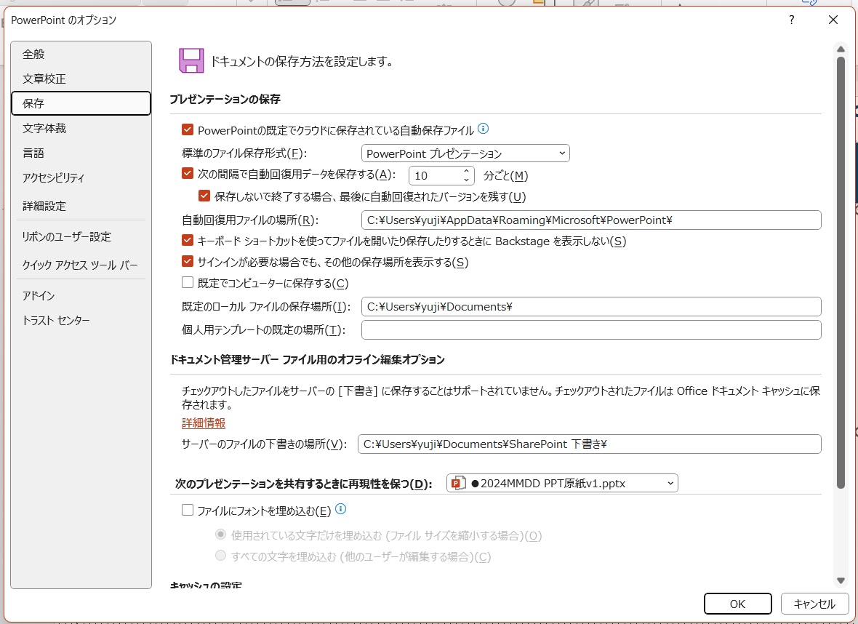Open the 標準のファイル保存形式 dropdown
Viewport: 858px width, 624px height.
tap(465, 153)
